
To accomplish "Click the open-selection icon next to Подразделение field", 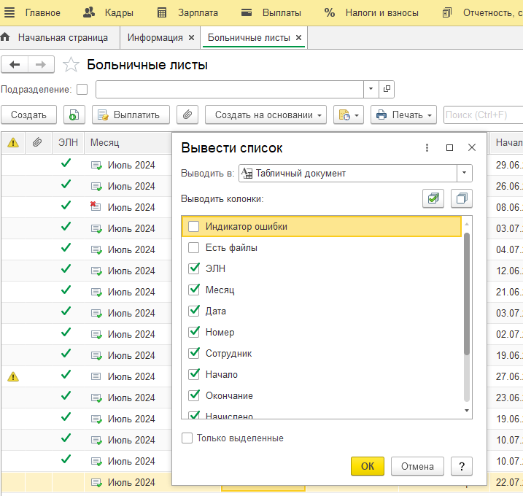I will pos(387,89).
